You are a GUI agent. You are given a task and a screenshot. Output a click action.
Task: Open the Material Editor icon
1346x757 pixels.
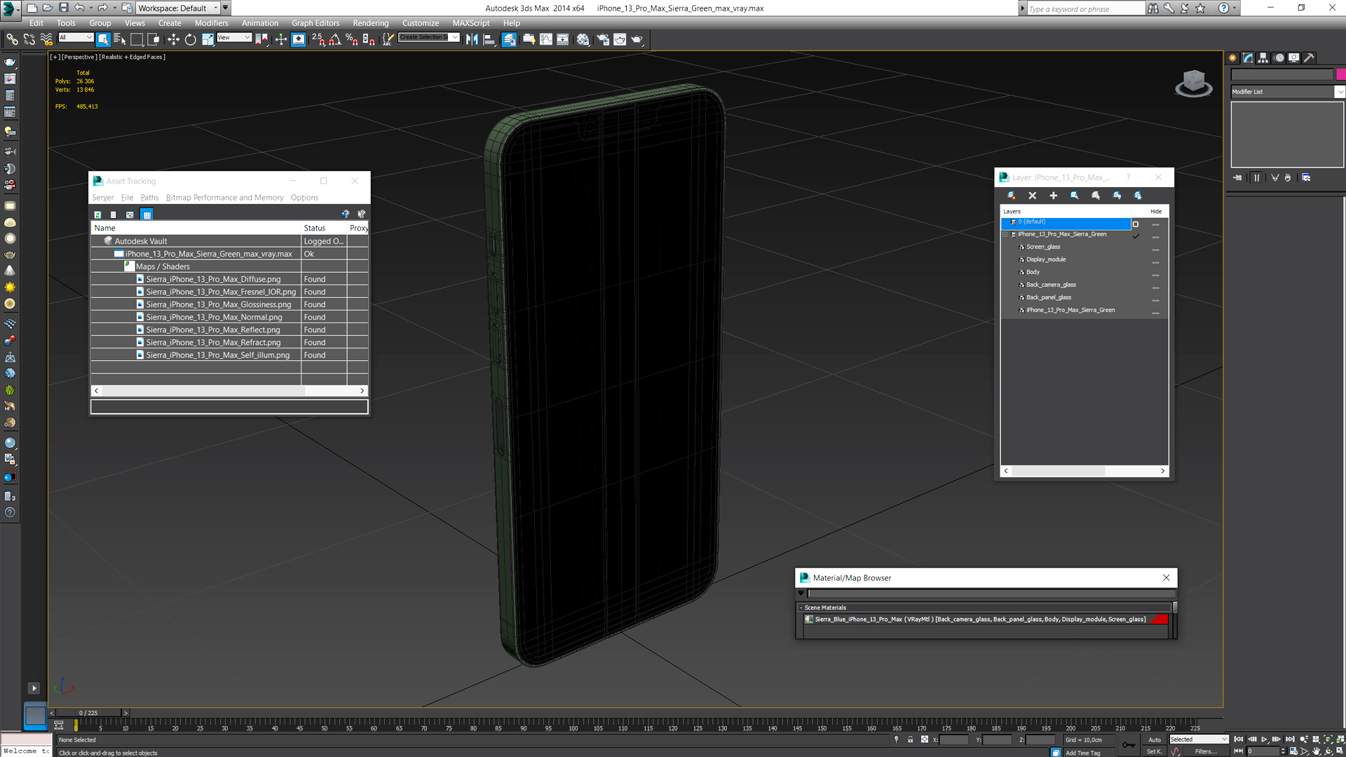point(583,39)
